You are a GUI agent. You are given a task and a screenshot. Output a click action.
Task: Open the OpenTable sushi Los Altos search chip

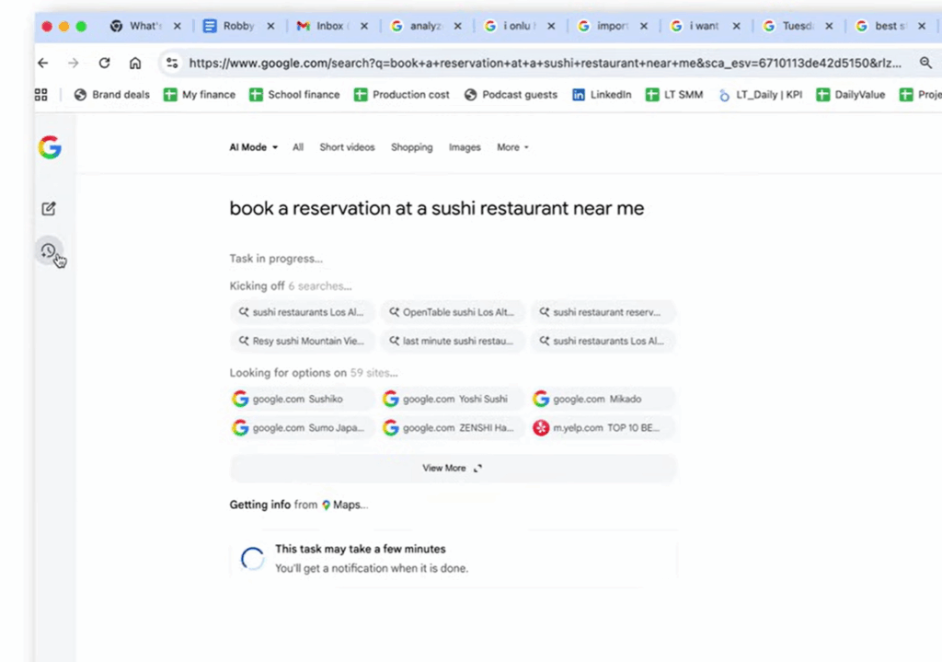click(452, 311)
